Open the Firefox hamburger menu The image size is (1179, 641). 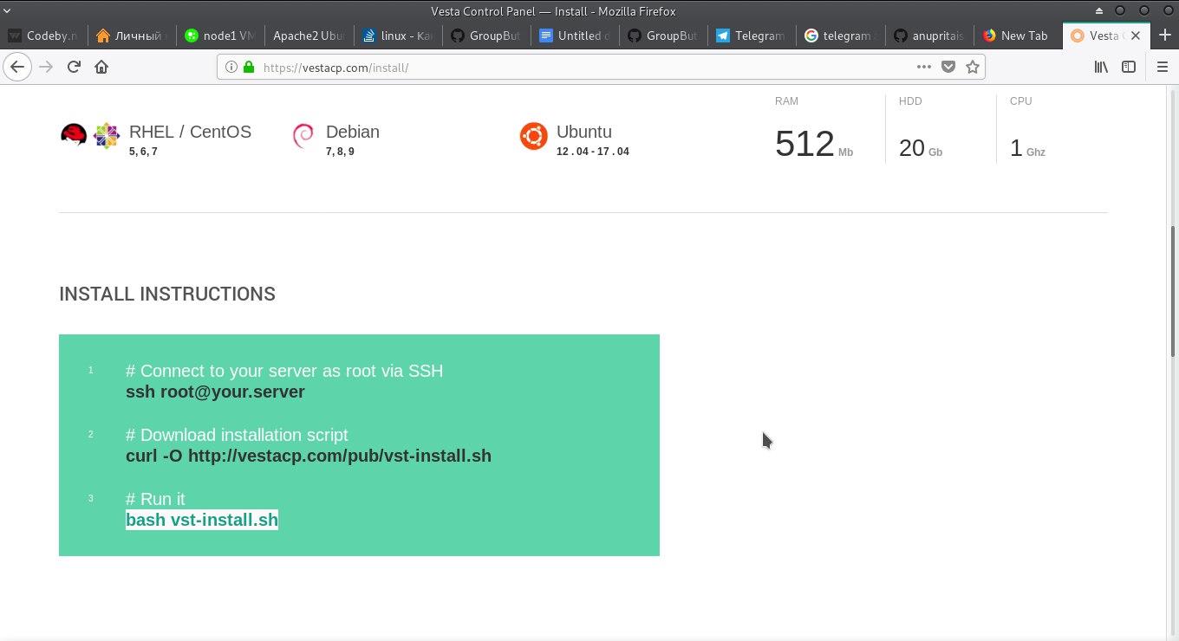(x=1163, y=67)
